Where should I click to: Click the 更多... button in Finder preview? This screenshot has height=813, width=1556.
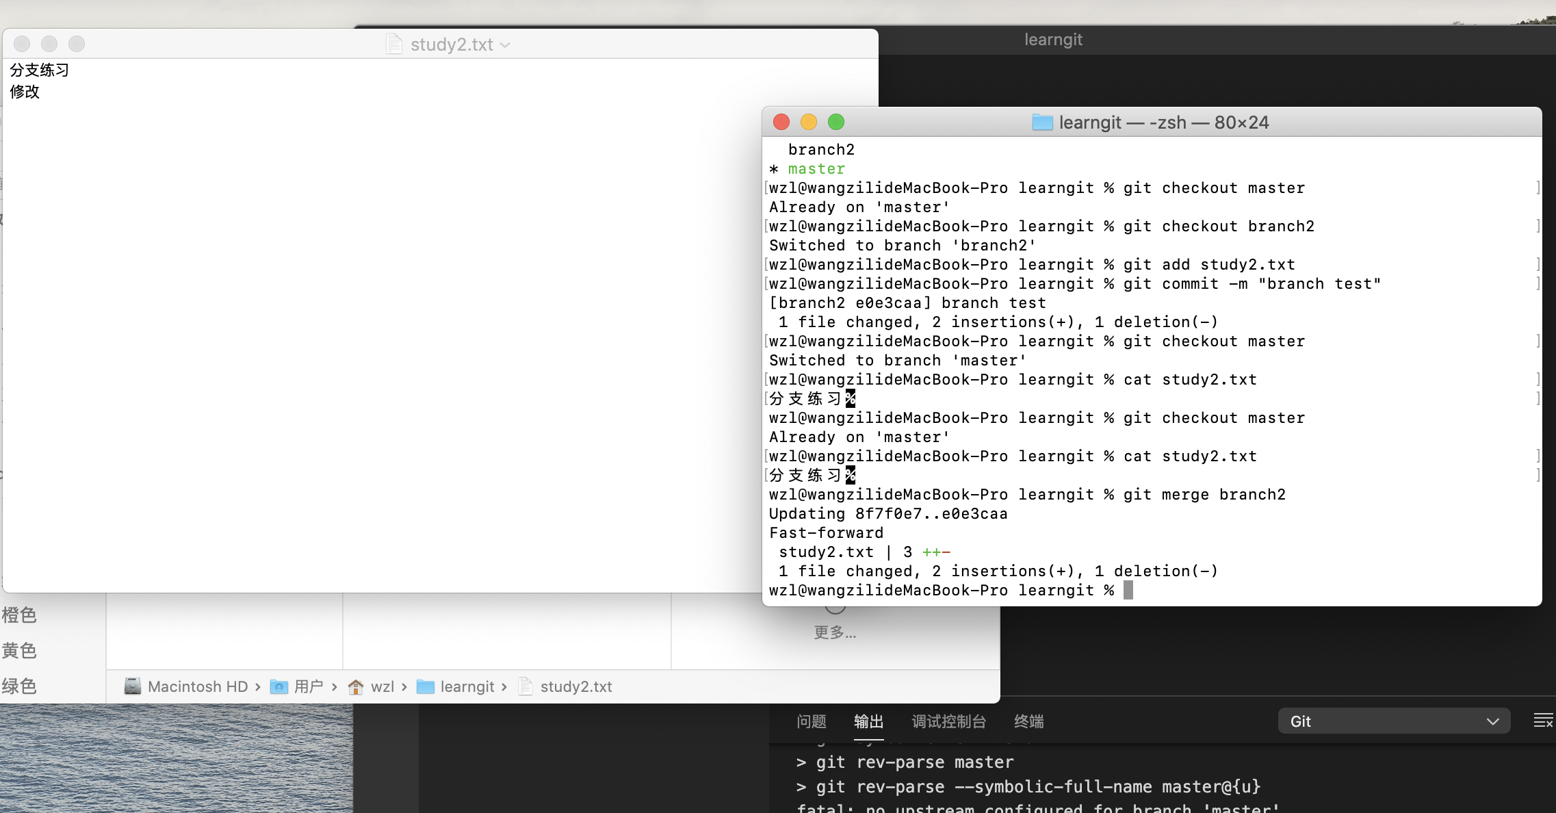tap(835, 632)
